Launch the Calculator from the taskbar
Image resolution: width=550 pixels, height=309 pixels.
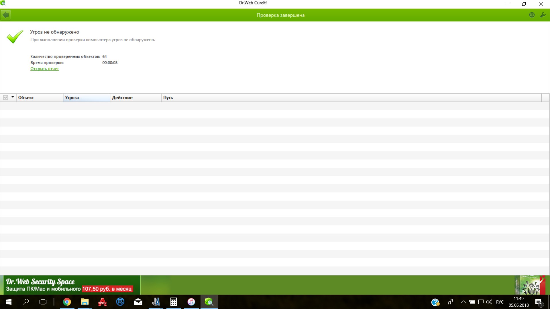173,302
